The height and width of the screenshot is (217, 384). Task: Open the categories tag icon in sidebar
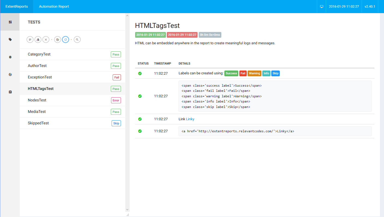click(10, 39)
